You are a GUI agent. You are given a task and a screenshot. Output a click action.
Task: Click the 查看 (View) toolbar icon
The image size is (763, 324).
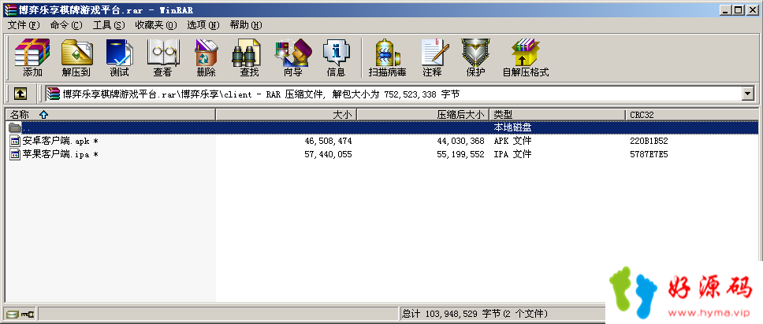pos(162,53)
